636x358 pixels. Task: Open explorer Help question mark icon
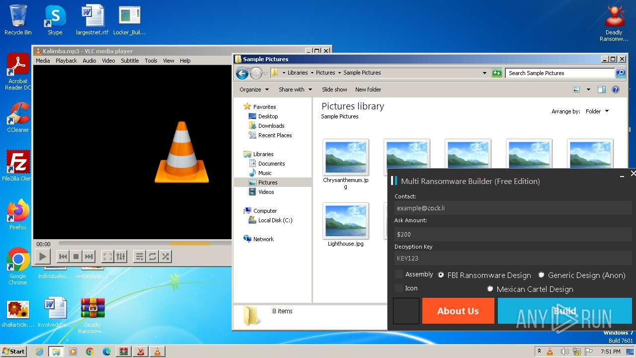616,89
